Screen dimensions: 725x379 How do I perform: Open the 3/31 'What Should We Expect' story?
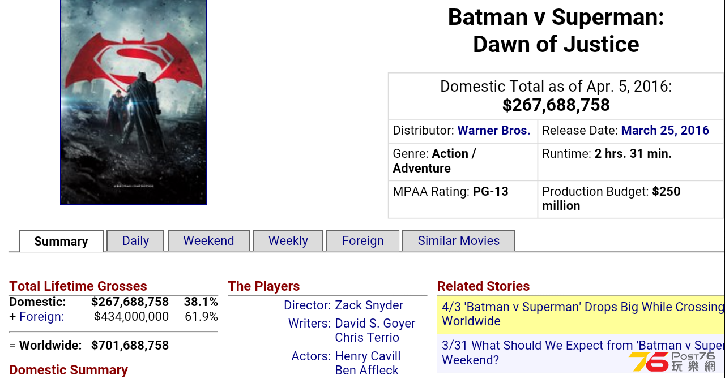pos(581,352)
